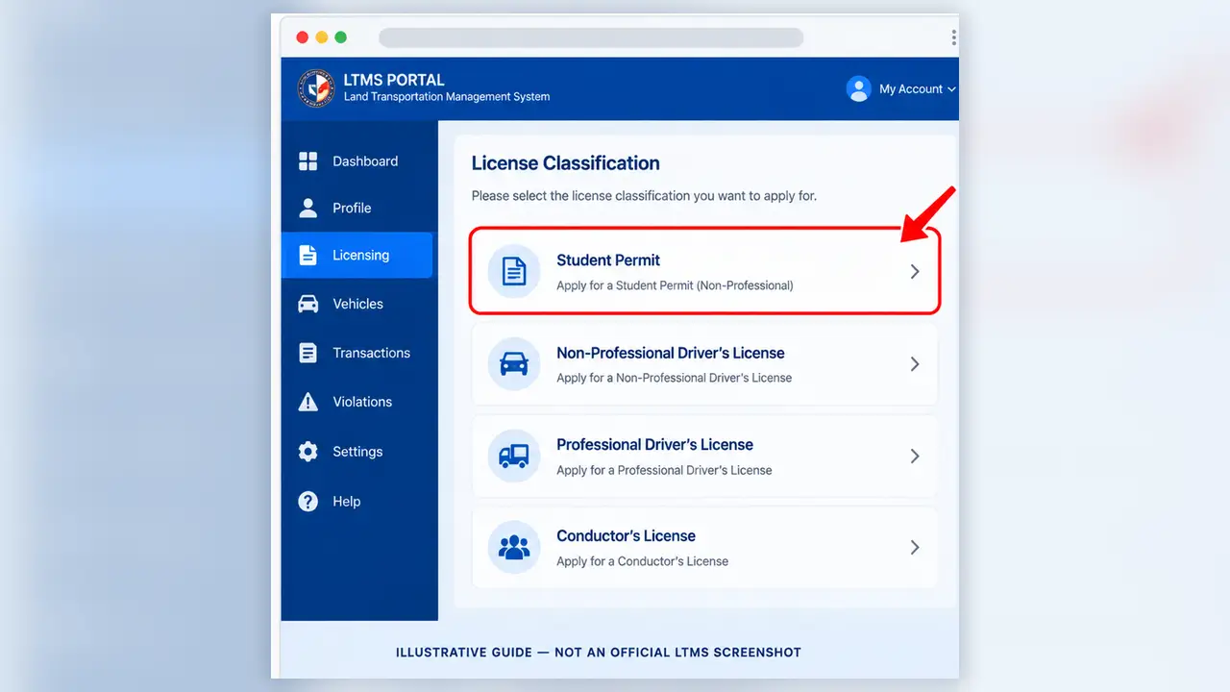Open the browser three-dot menu
This screenshot has height=692, width=1230.
click(953, 37)
